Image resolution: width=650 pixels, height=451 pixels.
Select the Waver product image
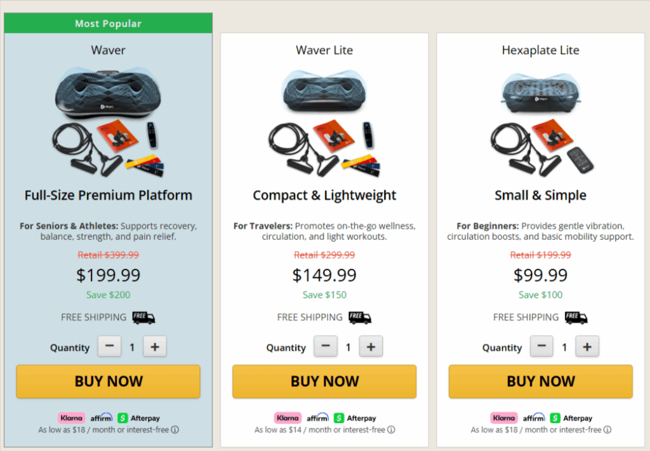(x=108, y=121)
